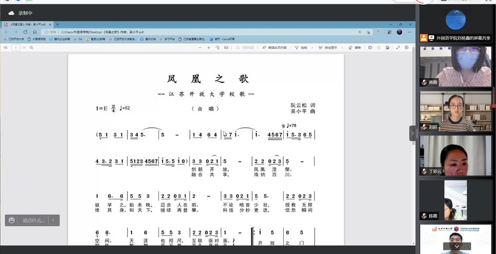Zoom out the PDF
The height and width of the screenshot is (254, 496).
(x=200, y=48)
